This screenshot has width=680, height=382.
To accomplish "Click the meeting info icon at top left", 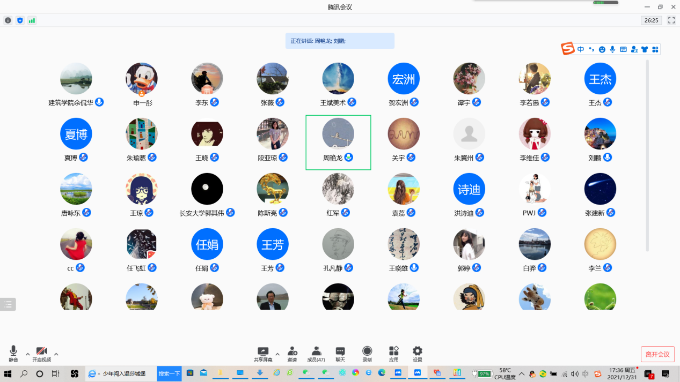I will click(8, 20).
